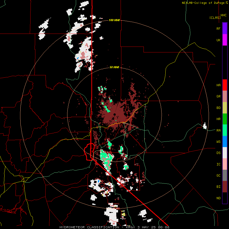
Task: Click the BI brown legend swatch
Action: pyautogui.click(x=225, y=187)
